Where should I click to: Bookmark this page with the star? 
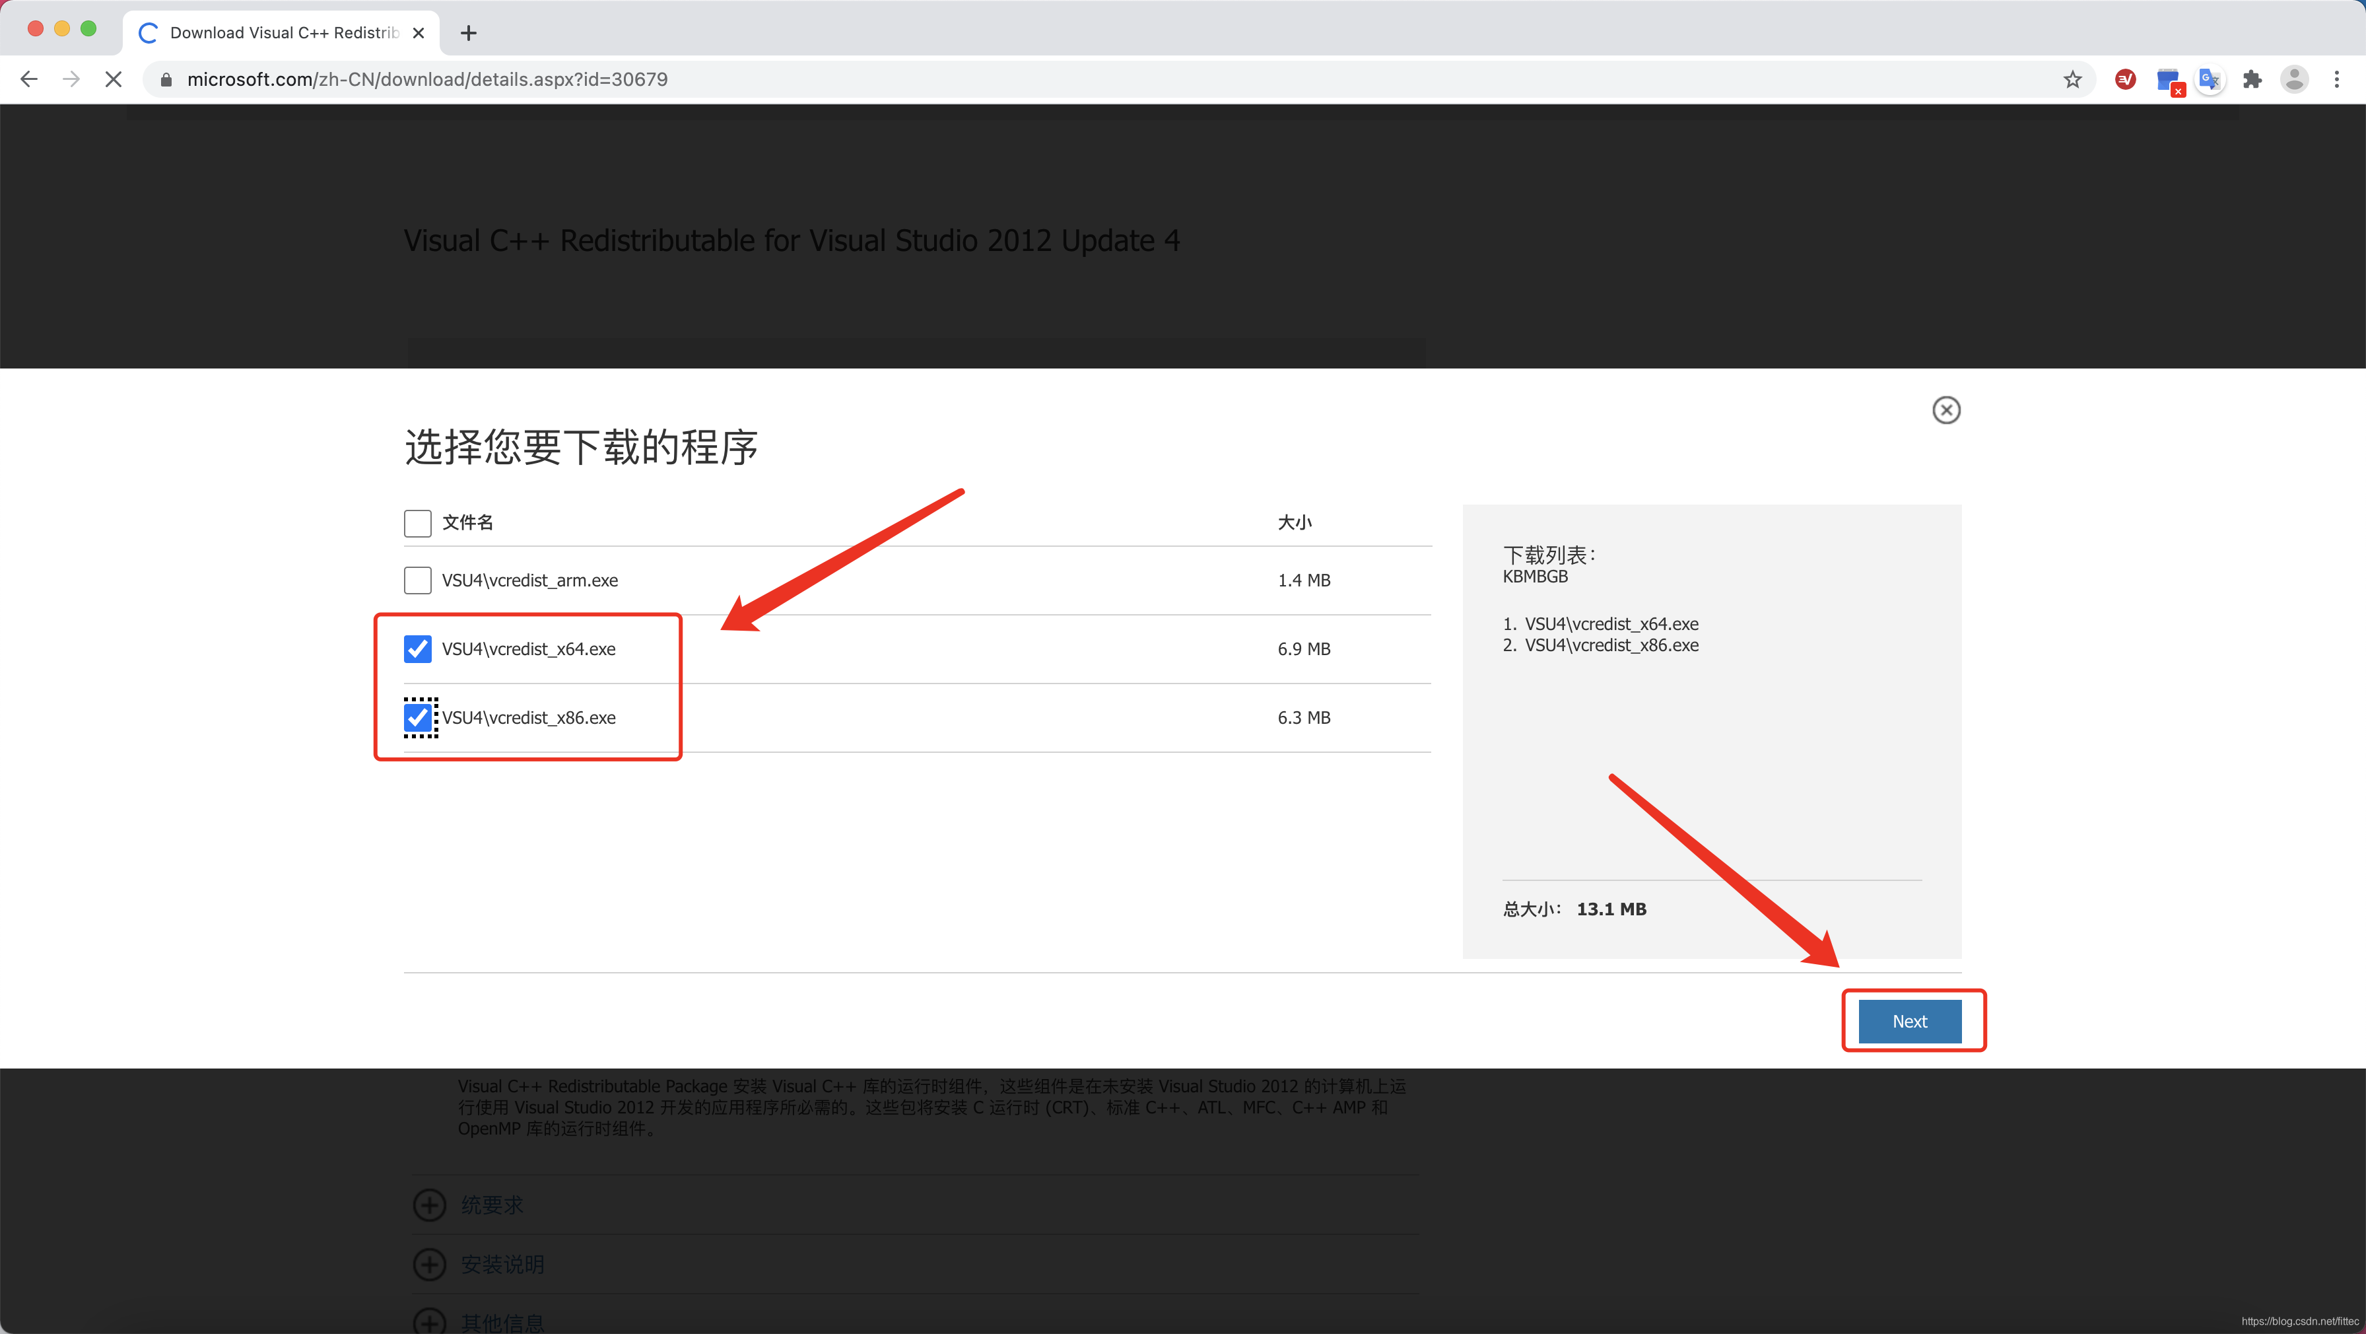click(x=2072, y=80)
